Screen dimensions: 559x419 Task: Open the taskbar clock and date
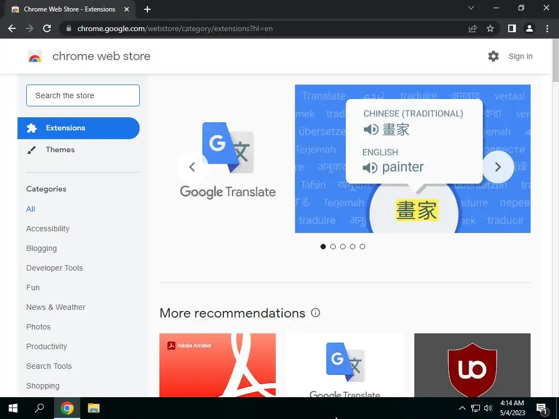click(512, 408)
